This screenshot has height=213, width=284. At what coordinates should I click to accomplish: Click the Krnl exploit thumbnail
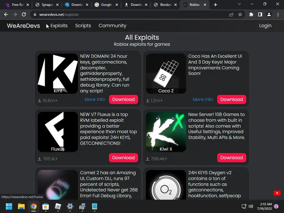click(58, 73)
